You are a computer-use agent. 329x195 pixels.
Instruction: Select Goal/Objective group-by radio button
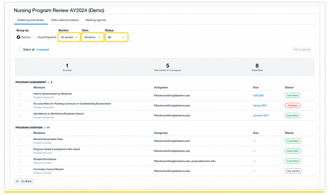pyautogui.click(x=34, y=37)
